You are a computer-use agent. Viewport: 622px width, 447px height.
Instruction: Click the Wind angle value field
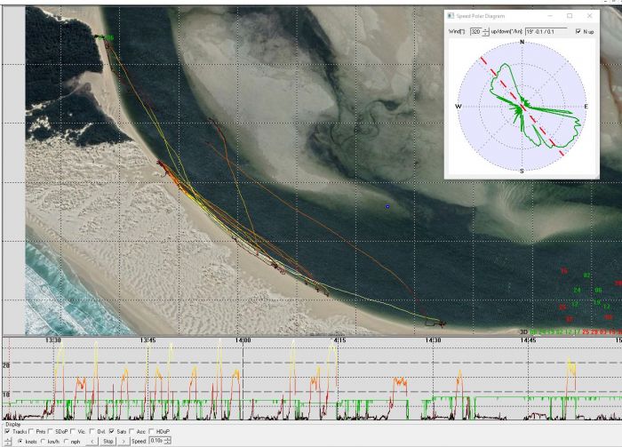pyautogui.click(x=475, y=31)
